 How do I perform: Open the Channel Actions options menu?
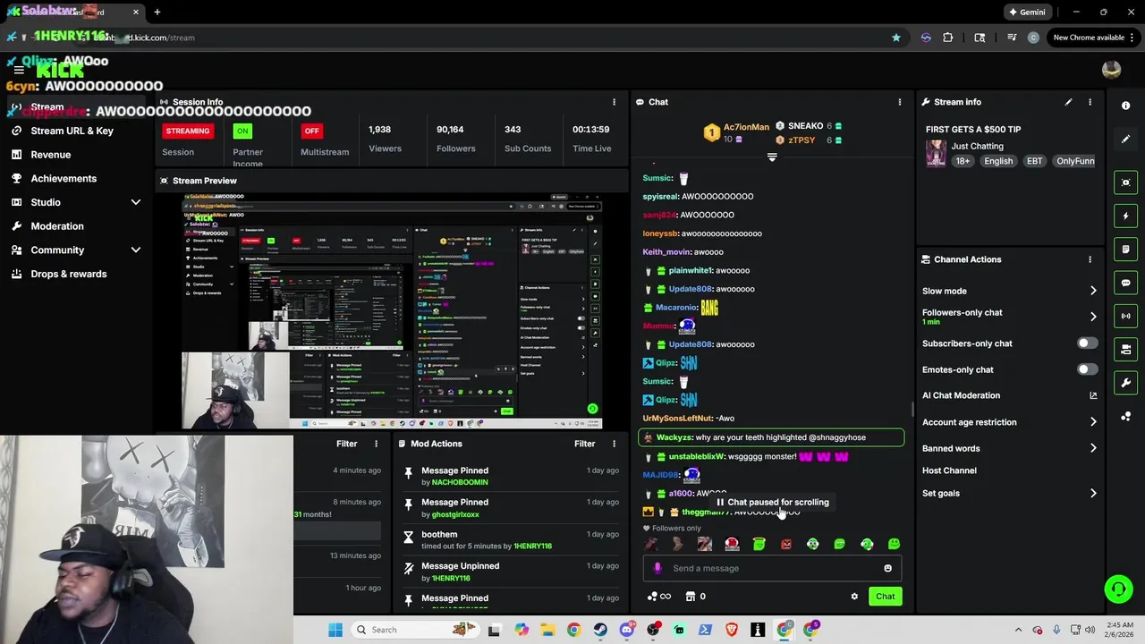pos(1090,259)
